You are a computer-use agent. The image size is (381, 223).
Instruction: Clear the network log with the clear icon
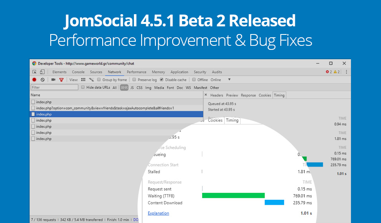(x=43, y=80)
